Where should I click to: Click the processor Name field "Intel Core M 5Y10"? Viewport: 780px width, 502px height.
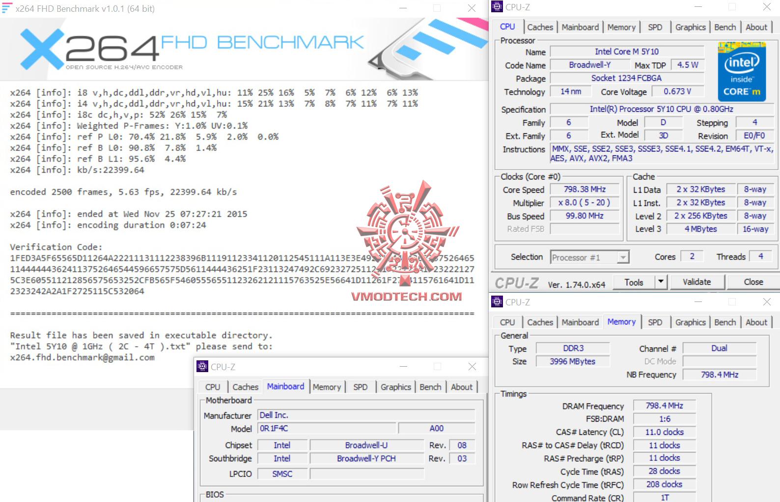[627, 51]
